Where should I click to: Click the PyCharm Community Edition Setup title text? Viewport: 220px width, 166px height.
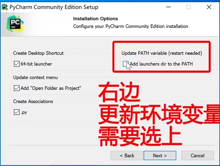pyautogui.click(x=54, y=7)
